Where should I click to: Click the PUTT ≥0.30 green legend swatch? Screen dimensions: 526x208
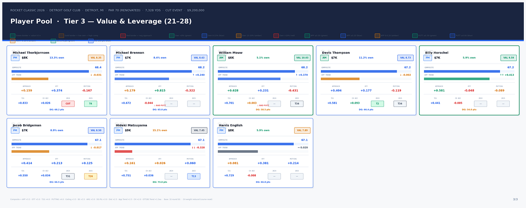(x=415, y=36)
